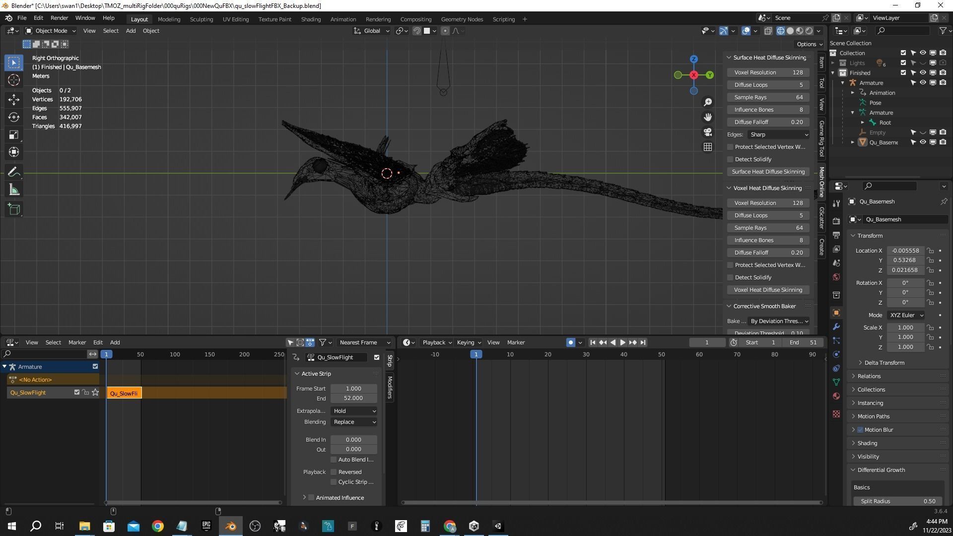The width and height of the screenshot is (953, 536).
Task: Open the XYZ Euler rotation mode dropdown
Action: click(x=906, y=315)
